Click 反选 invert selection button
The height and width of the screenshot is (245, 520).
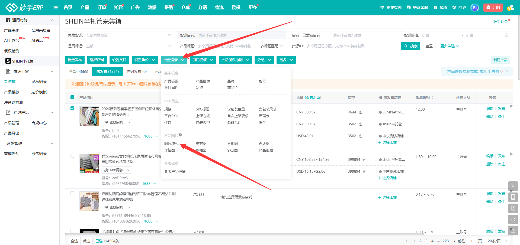[86, 241]
